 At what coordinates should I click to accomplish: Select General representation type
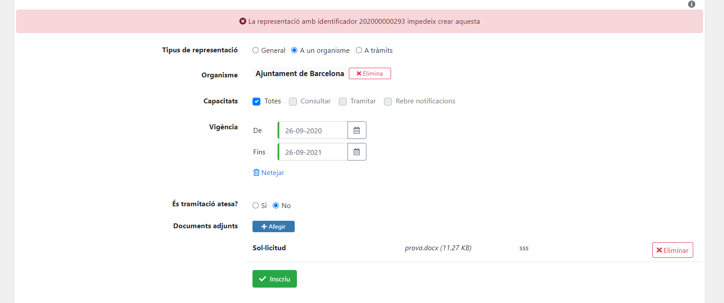pos(256,51)
